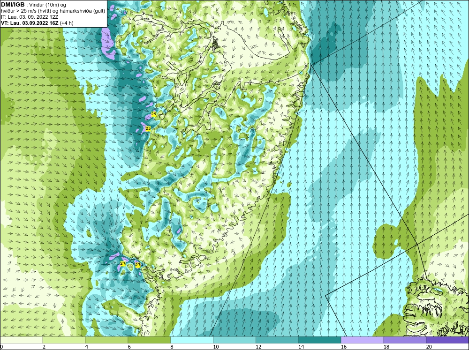This screenshot has height=350, width=469.
Task: Click the 'Vindur (10m) og' title text
Action: point(48,5)
